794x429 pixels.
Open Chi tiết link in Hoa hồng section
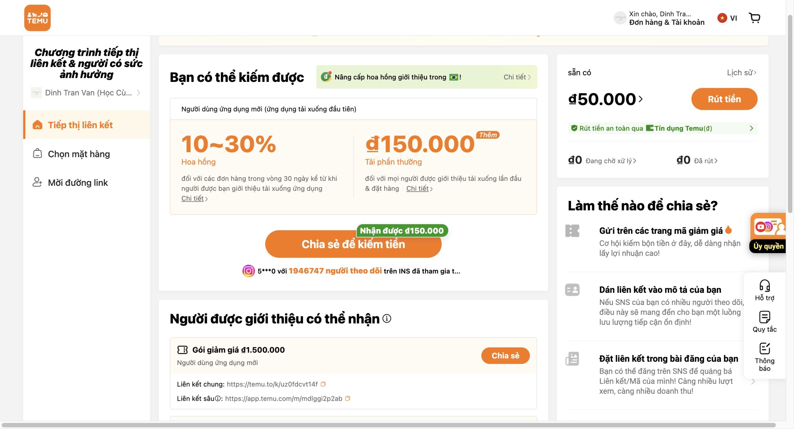(x=194, y=199)
